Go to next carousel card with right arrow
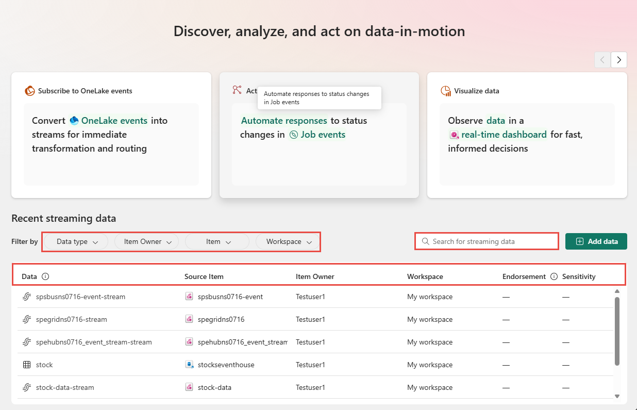637x410 pixels. pos(619,60)
